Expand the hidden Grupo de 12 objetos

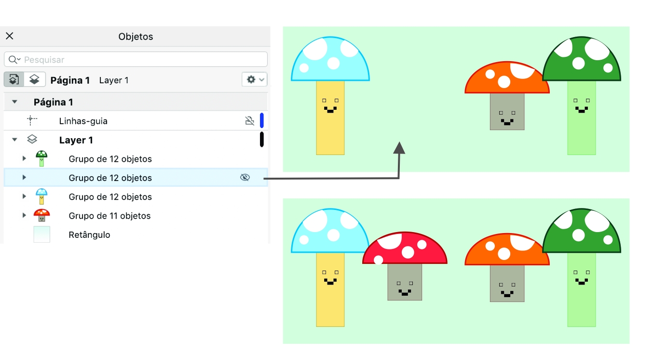[x=24, y=178]
